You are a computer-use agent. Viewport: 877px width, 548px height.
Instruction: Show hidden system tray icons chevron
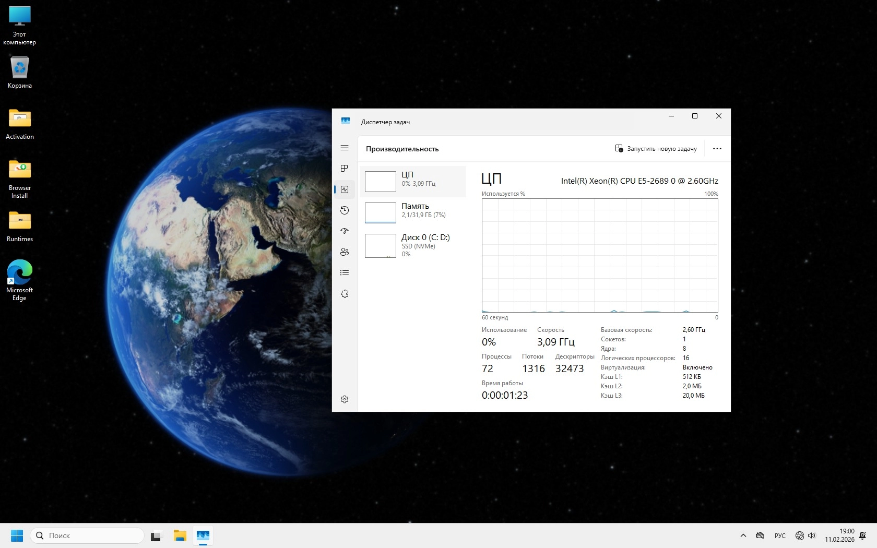point(743,535)
